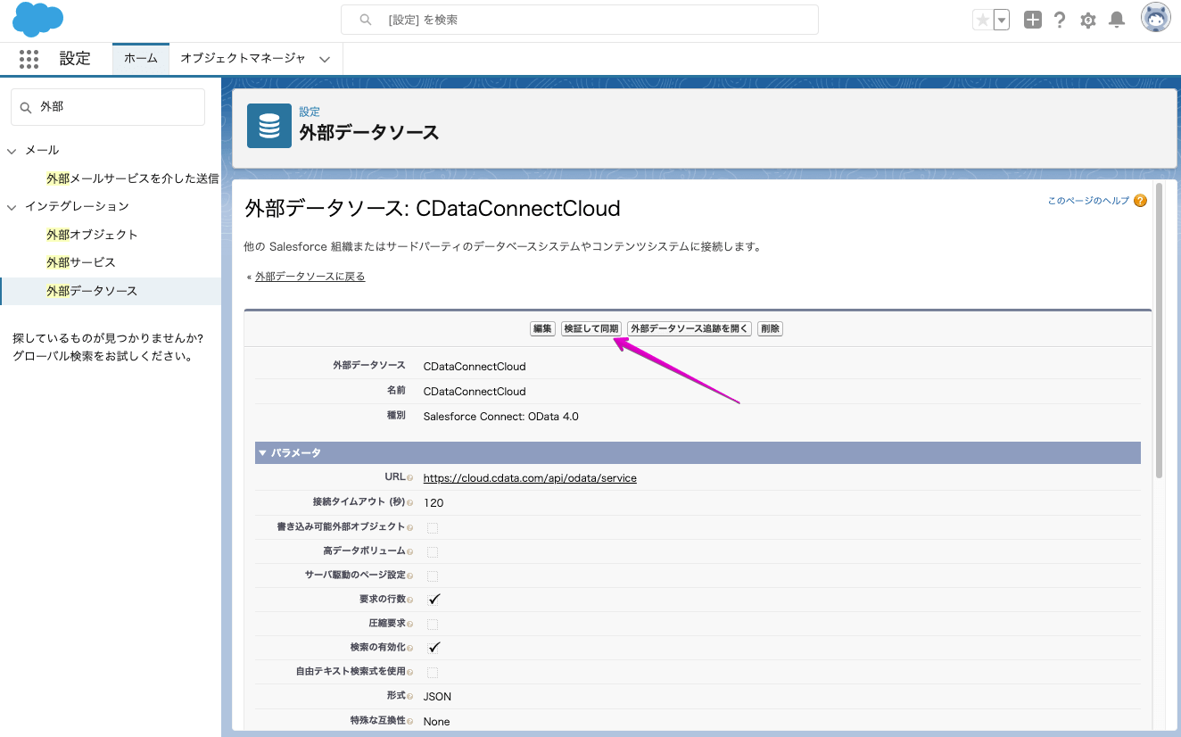
Task: Switch to the オブジェクトマネージャ tab
Action: click(x=243, y=58)
